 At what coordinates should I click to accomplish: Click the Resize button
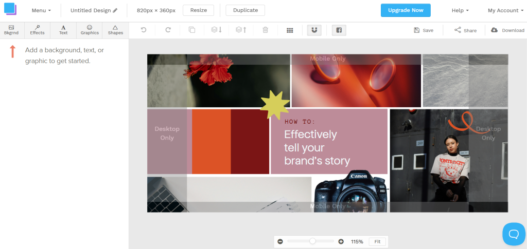click(x=198, y=10)
